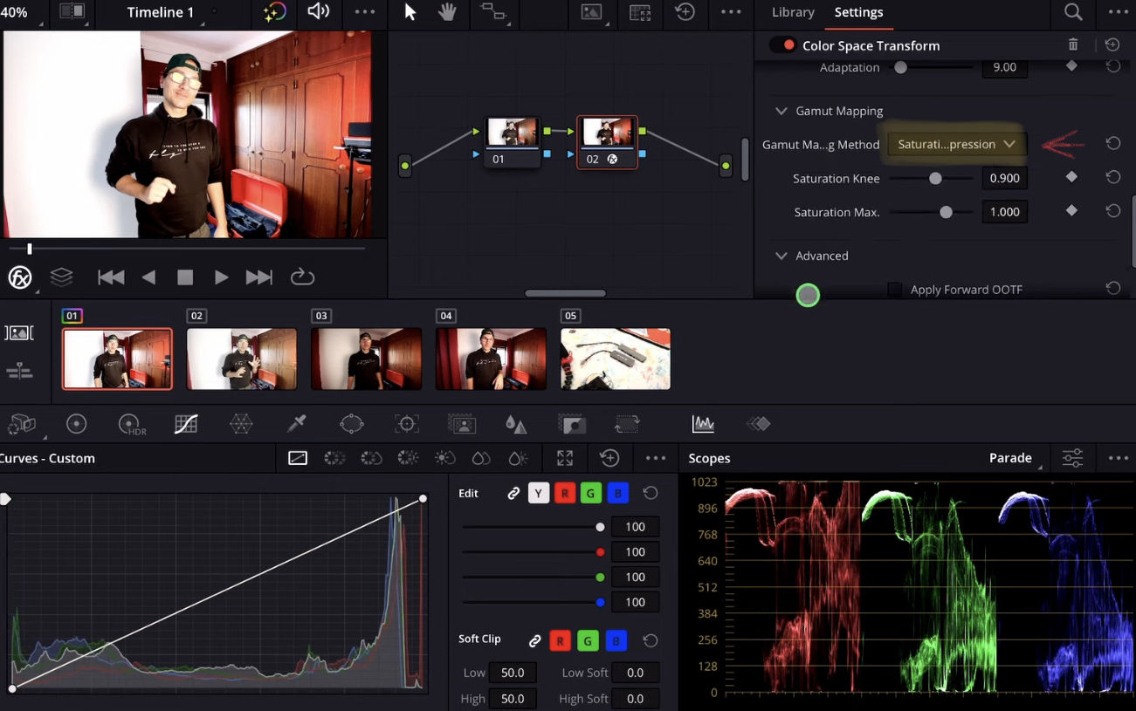
Task: Open the Color Wheels panel
Action: coord(77,424)
